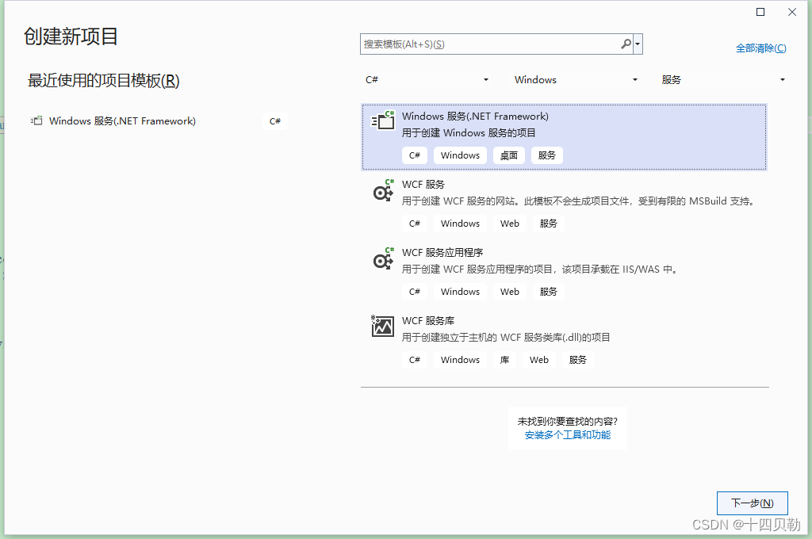Screen dimensions: 812x539
Task: Select the WCF 服务库 template title
Action: tap(427, 320)
